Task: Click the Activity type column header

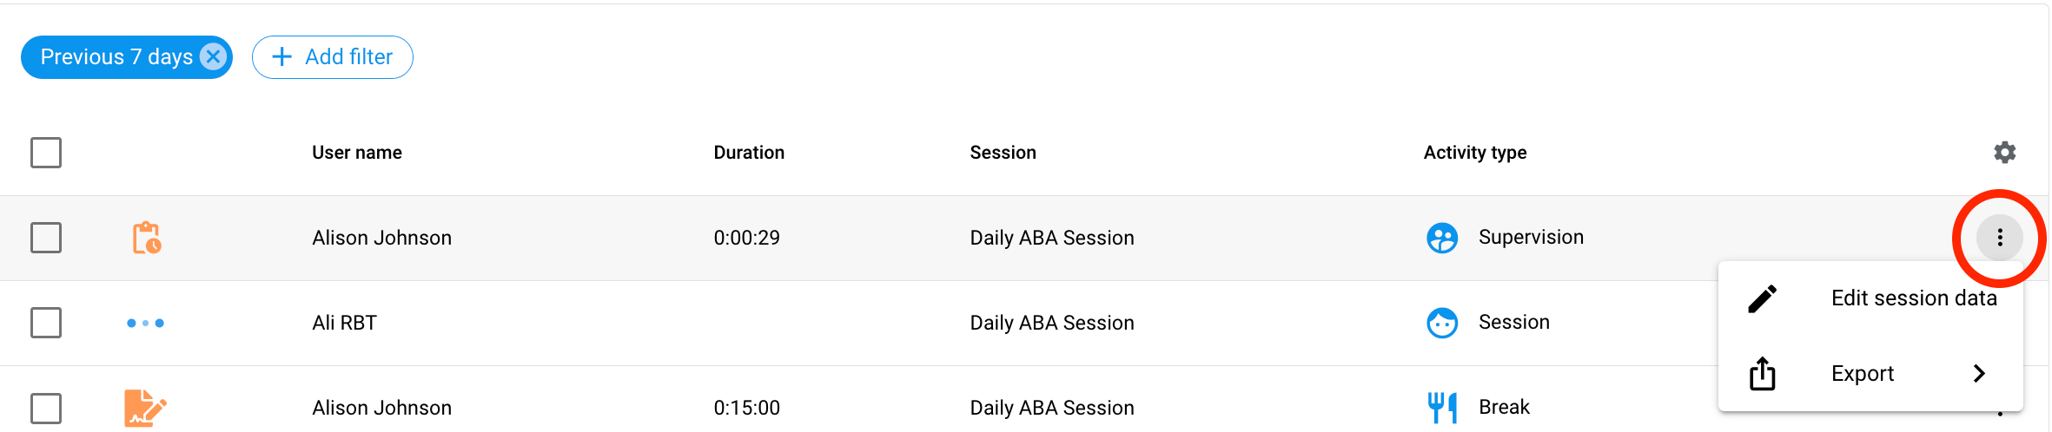Action: coord(1474,153)
